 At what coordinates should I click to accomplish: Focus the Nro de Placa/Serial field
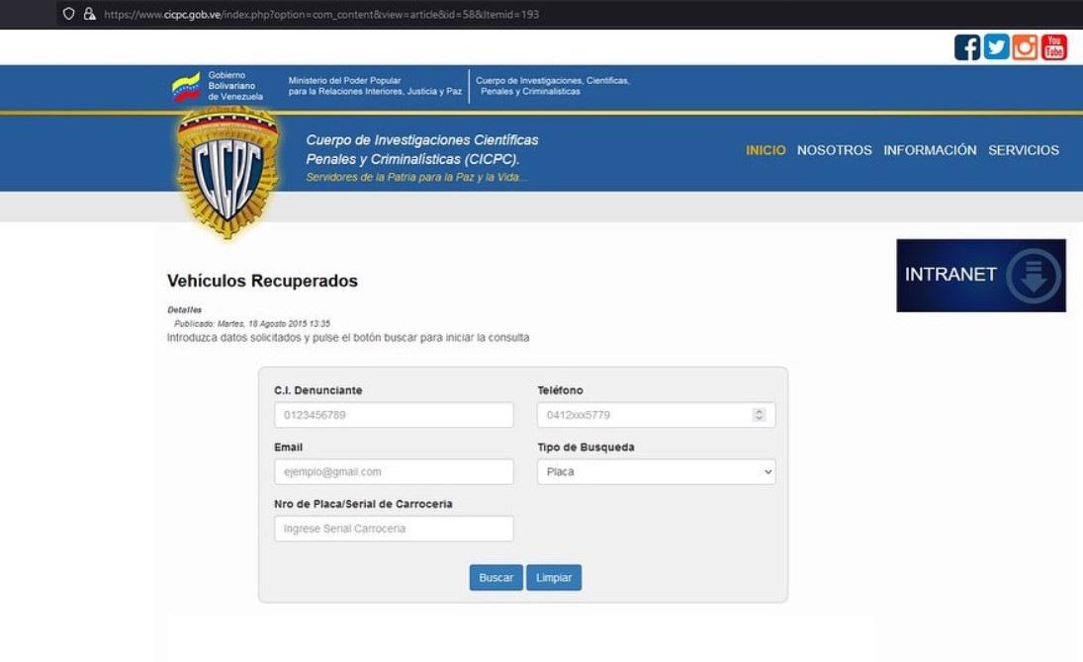pos(394,528)
